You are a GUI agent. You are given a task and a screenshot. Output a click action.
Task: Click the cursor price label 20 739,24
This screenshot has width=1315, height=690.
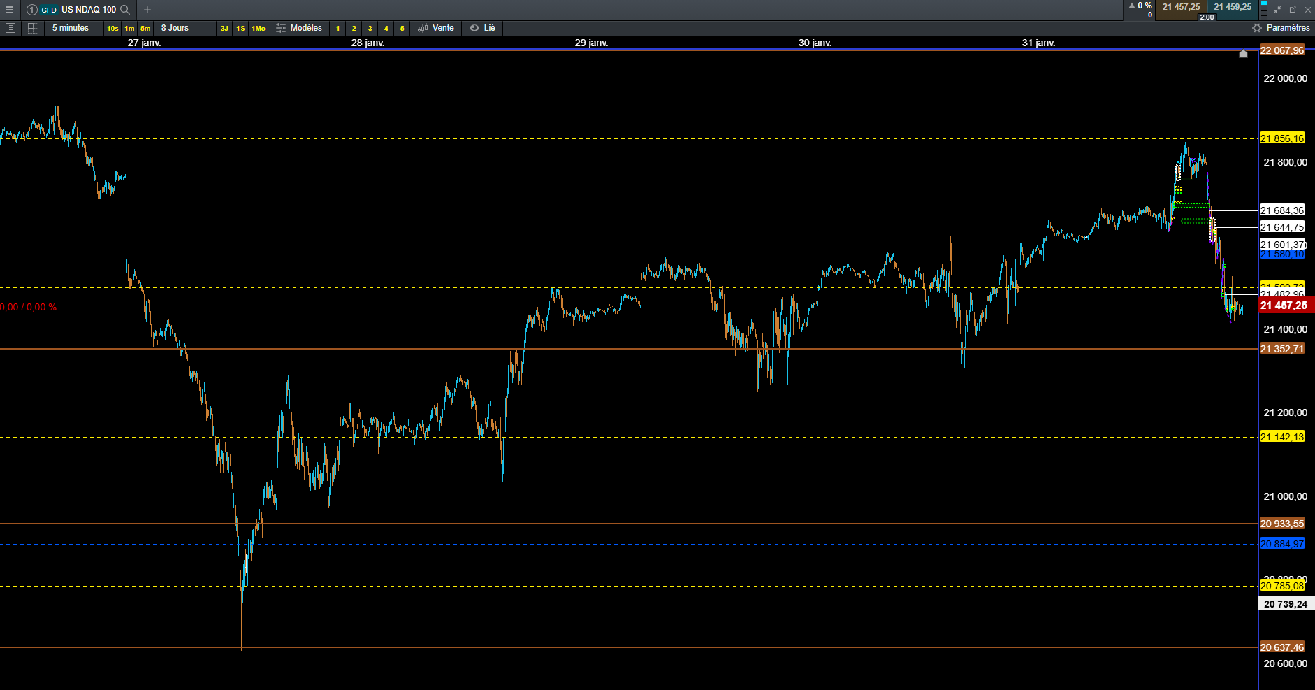coord(1286,604)
